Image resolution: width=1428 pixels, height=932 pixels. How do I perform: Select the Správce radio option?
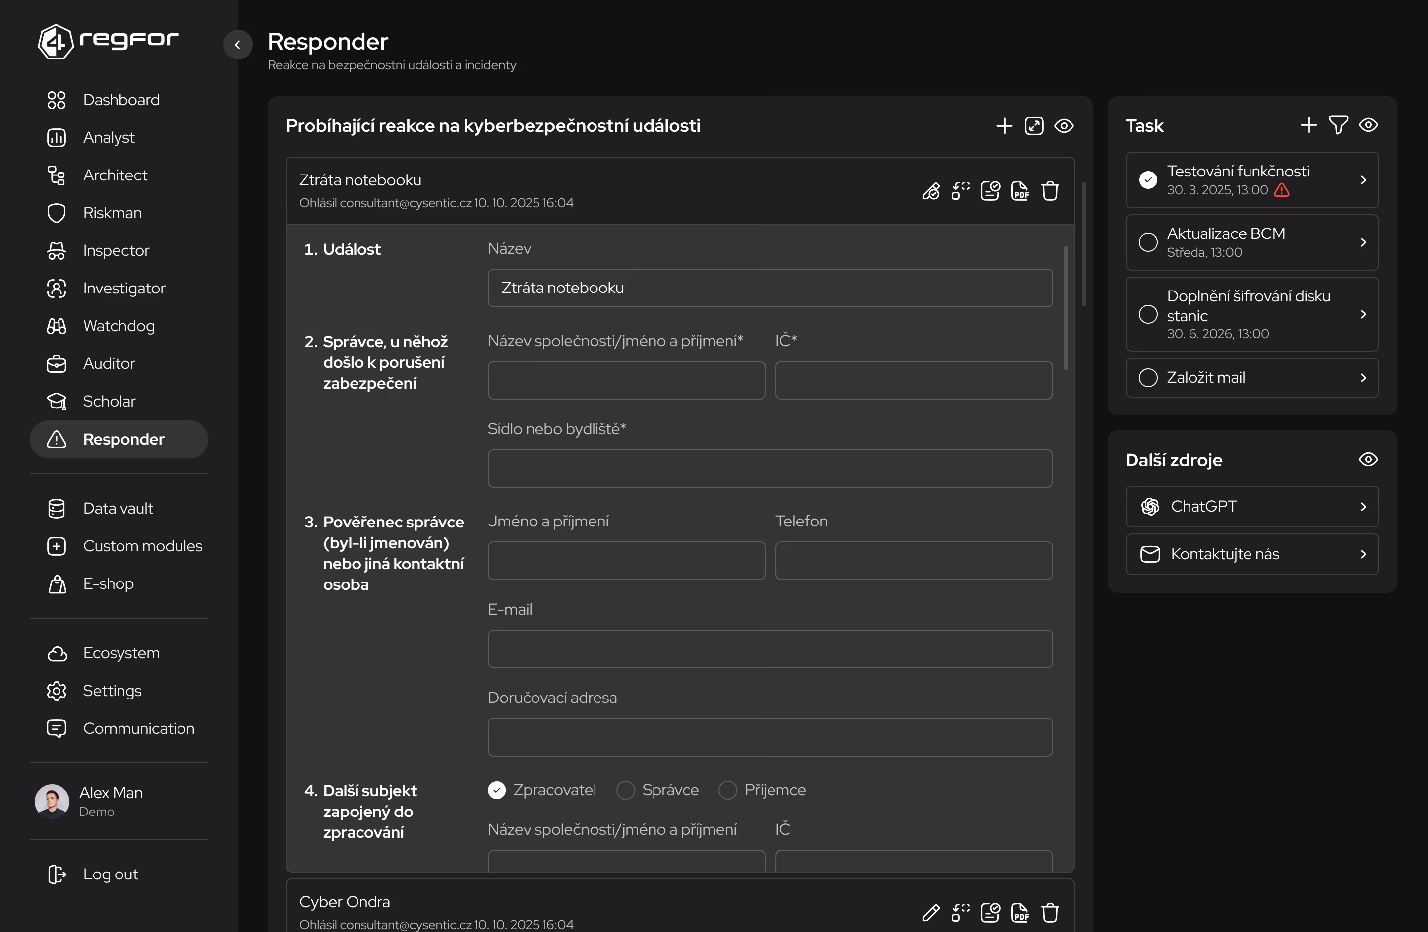625,790
